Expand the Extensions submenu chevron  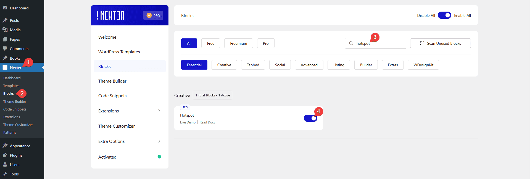click(x=159, y=111)
